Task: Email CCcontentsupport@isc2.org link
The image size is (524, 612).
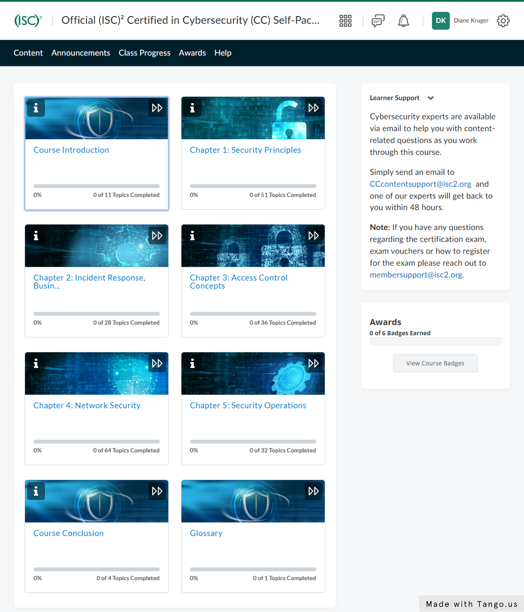Action: tap(421, 184)
